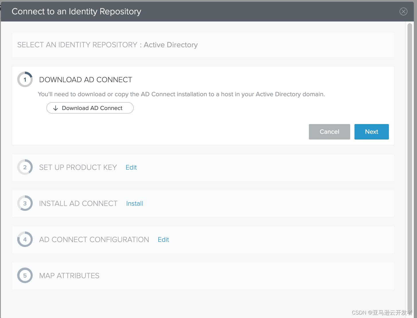Select step 4 circle icon
This screenshot has width=417, height=318.
tap(25, 239)
